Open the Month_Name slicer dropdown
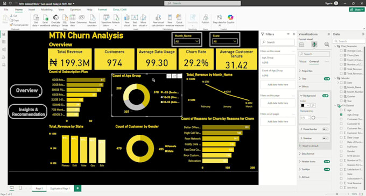Viewport: 366px width, 196px height. [x=187, y=41]
